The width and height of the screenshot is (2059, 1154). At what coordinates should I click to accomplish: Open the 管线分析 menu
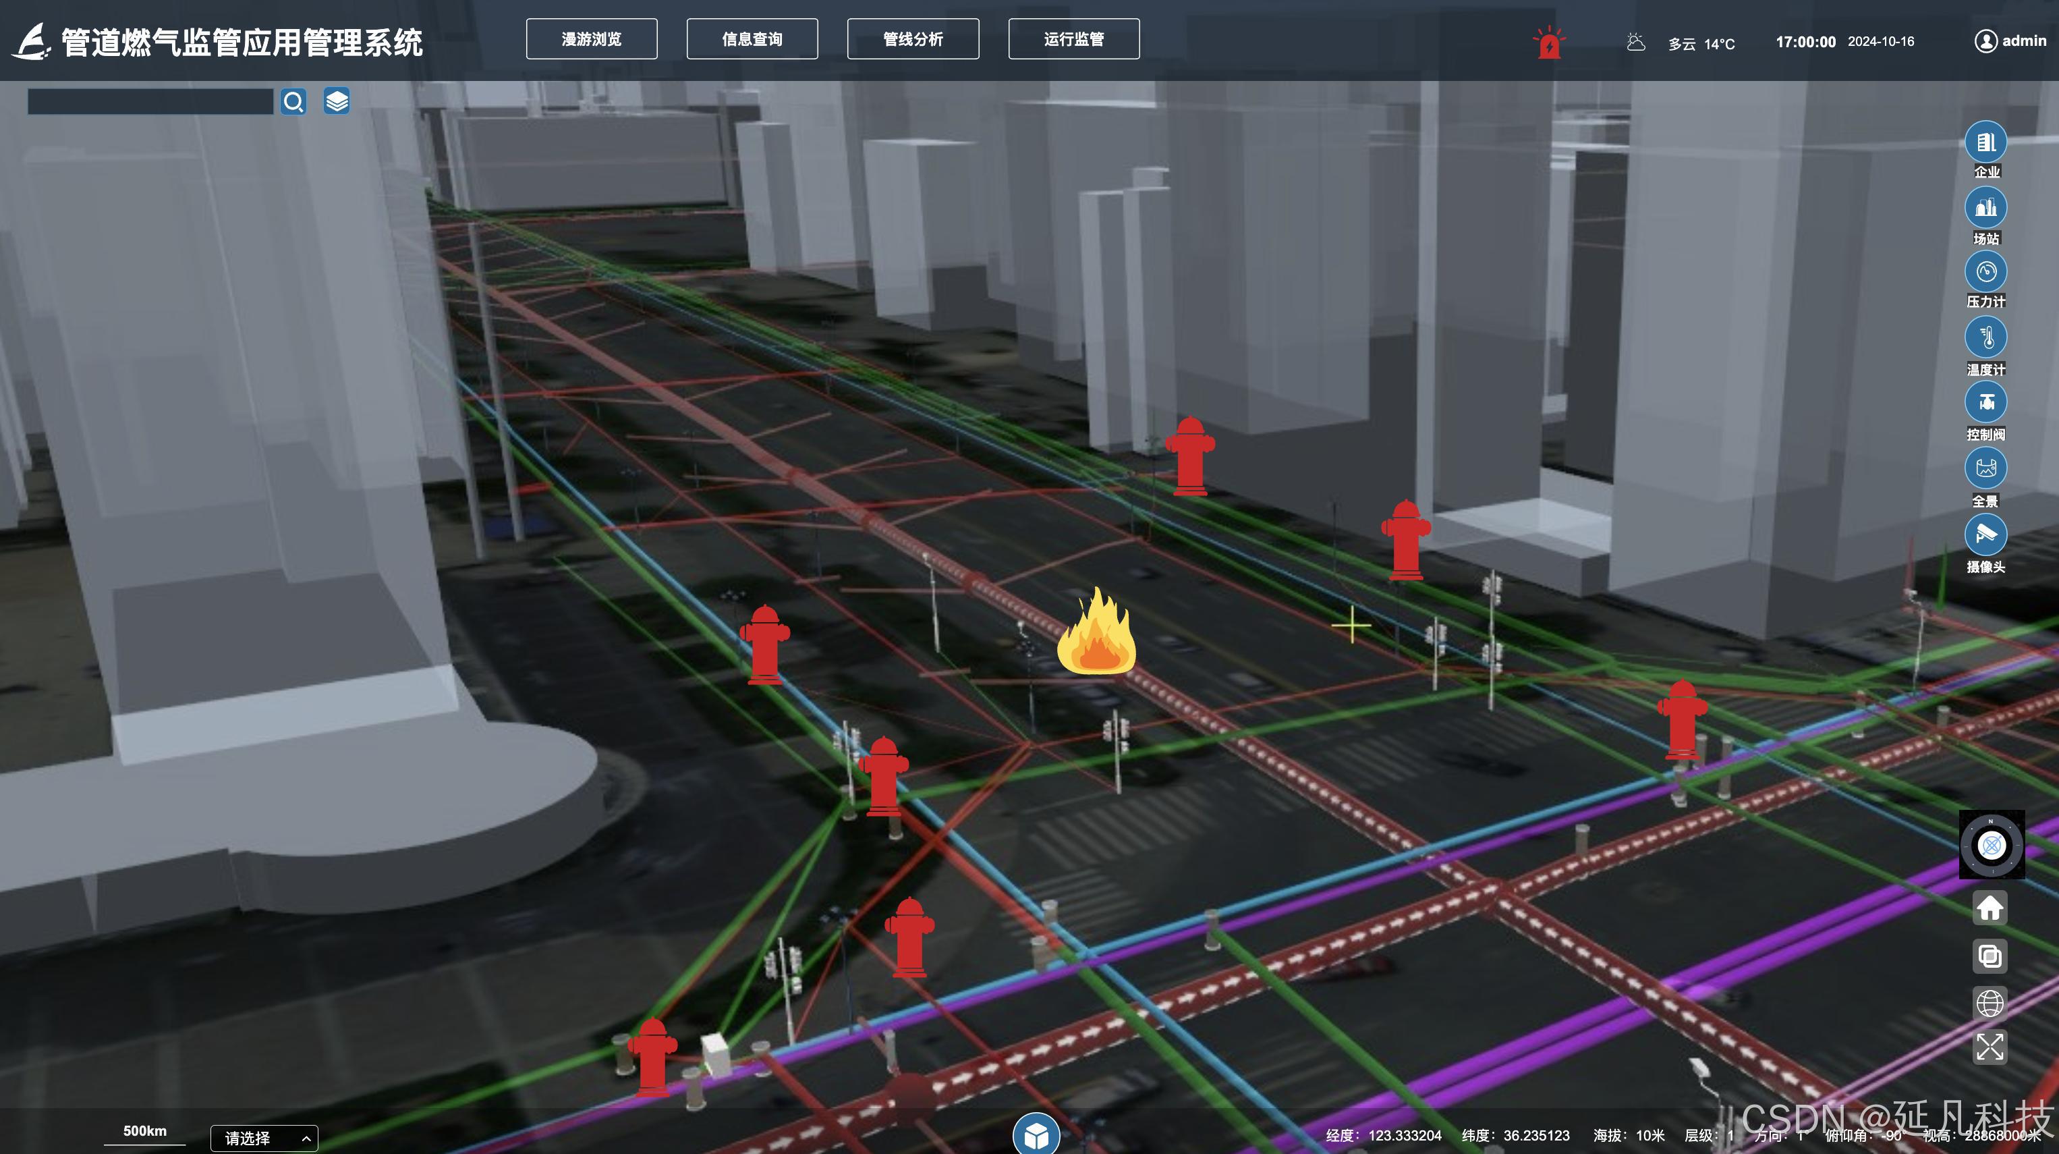[x=913, y=39]
